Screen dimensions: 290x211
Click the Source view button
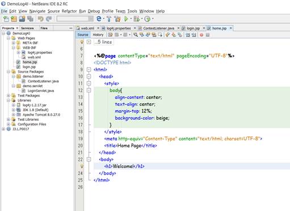coord(83,35)
